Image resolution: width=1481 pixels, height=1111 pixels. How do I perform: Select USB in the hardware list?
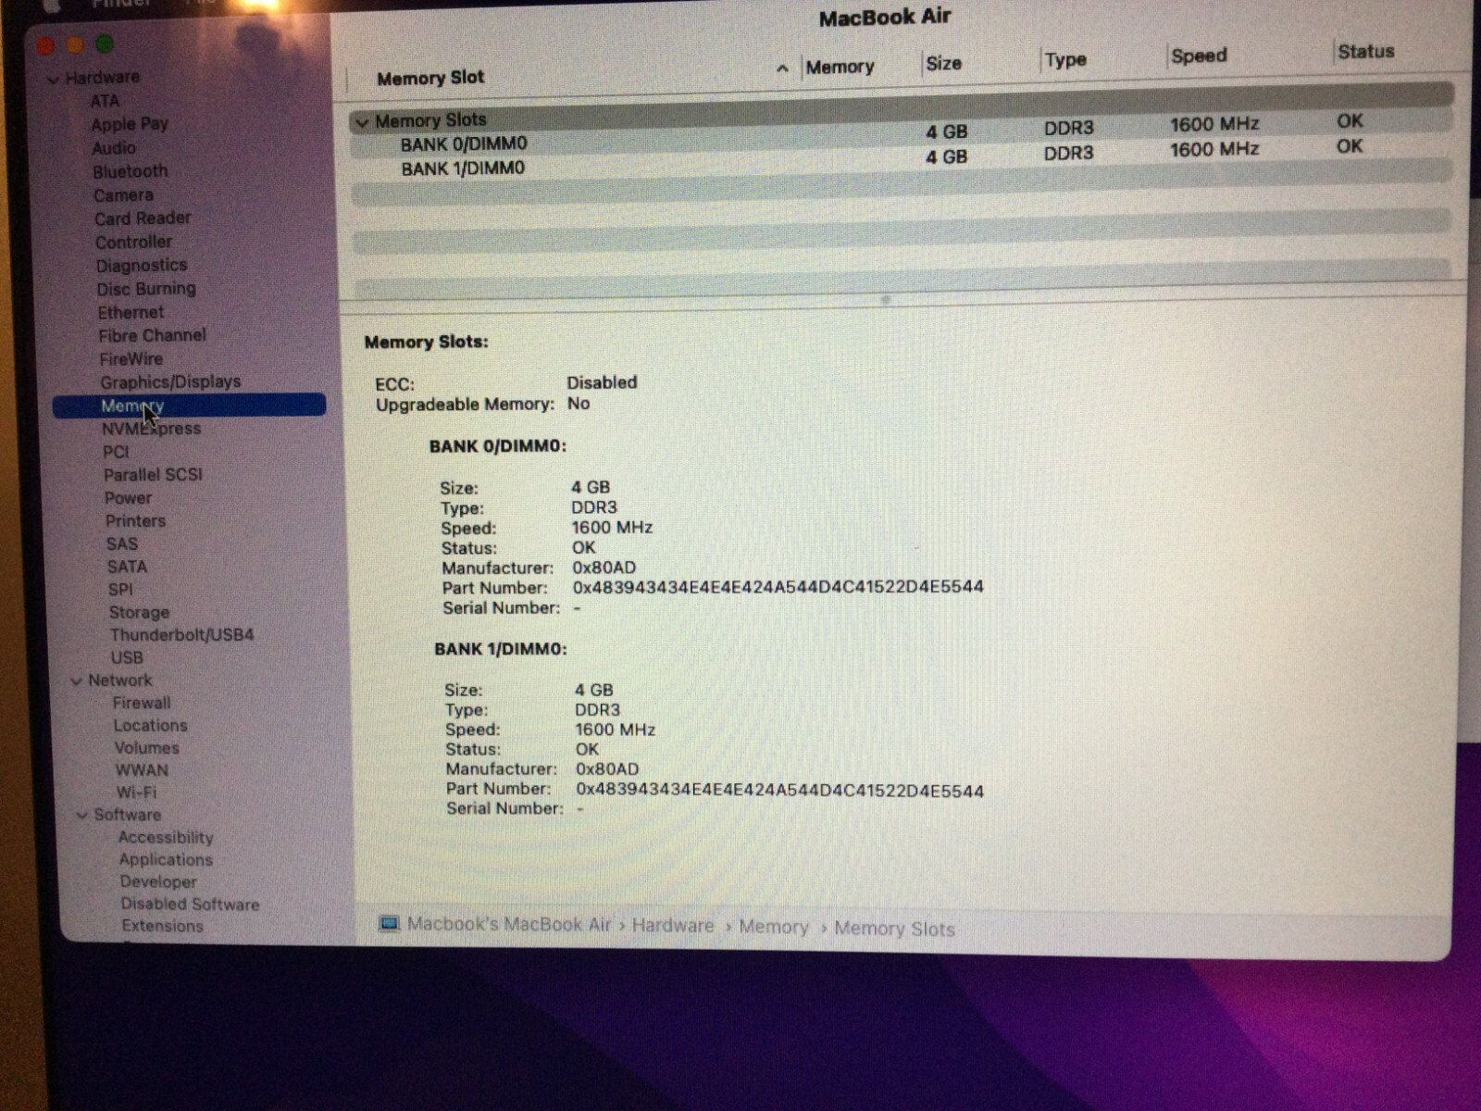127,657
